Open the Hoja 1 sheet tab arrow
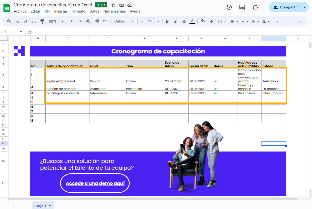 click(50, 206)
